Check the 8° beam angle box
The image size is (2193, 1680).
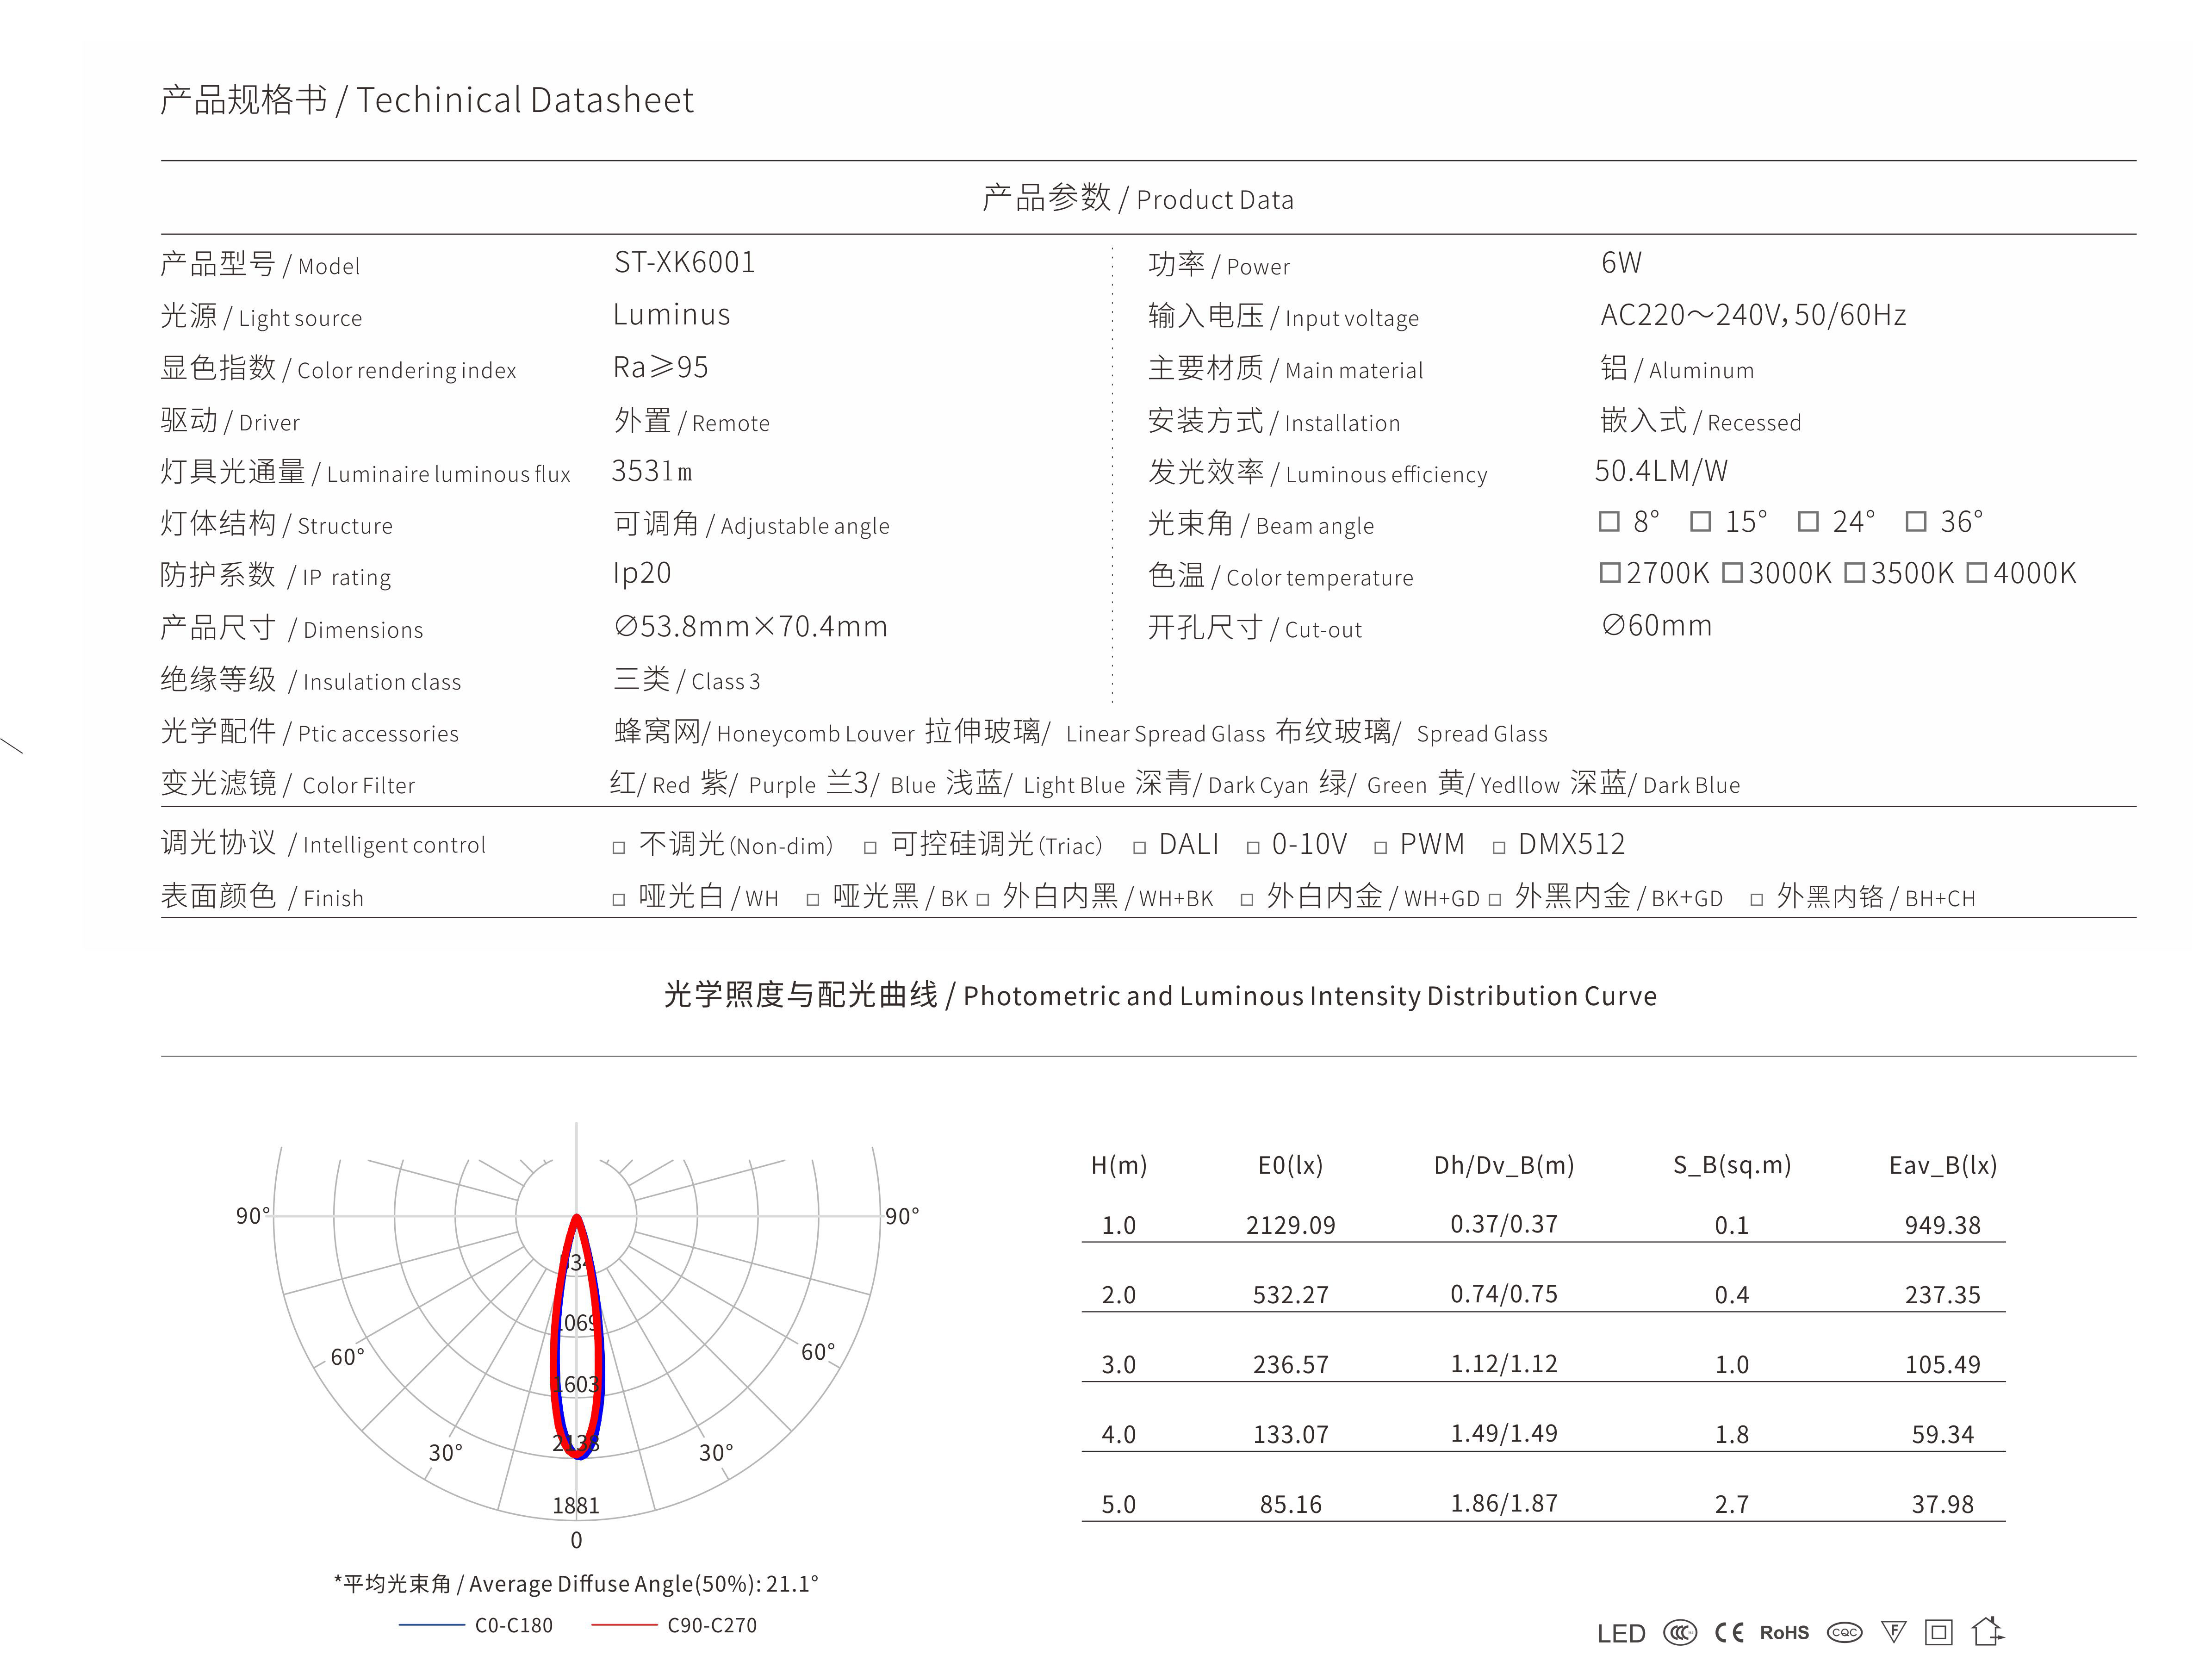click(x=1609, y=521)
